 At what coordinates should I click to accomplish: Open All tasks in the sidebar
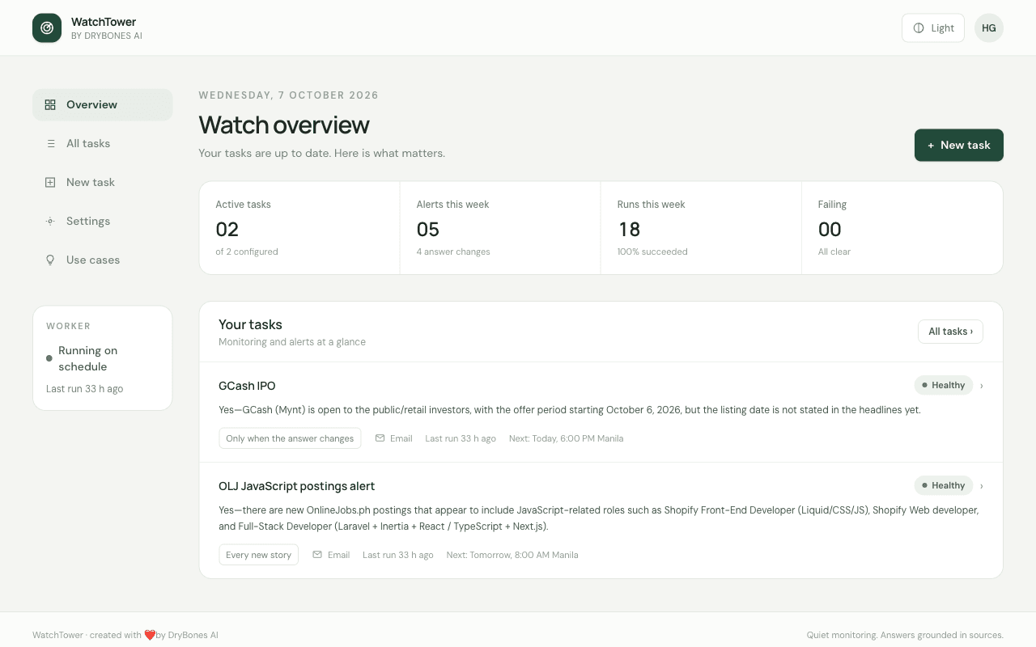tap(103, 143)
